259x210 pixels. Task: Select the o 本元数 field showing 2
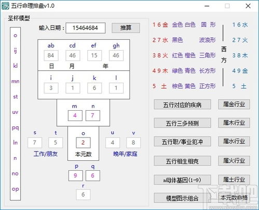click(83, 143)
